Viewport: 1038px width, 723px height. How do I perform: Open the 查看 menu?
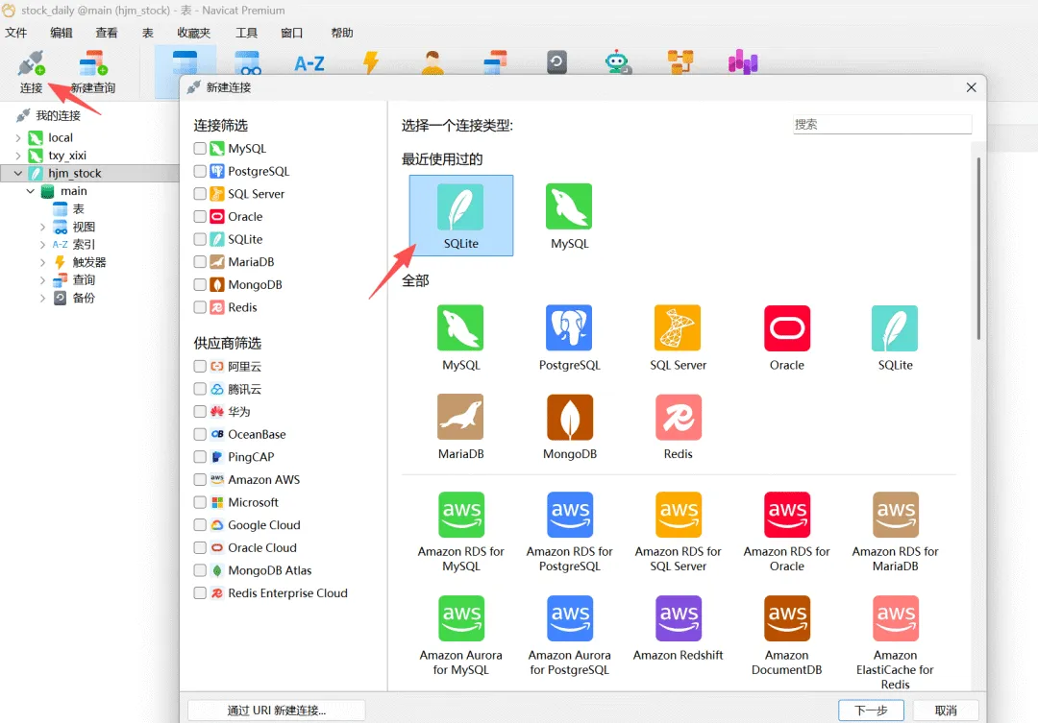pyautogui.click(x=106, y=33)
